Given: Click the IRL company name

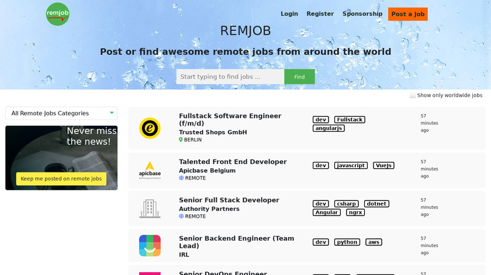Looking at the screenshot, I should click(x=184, y=255).
